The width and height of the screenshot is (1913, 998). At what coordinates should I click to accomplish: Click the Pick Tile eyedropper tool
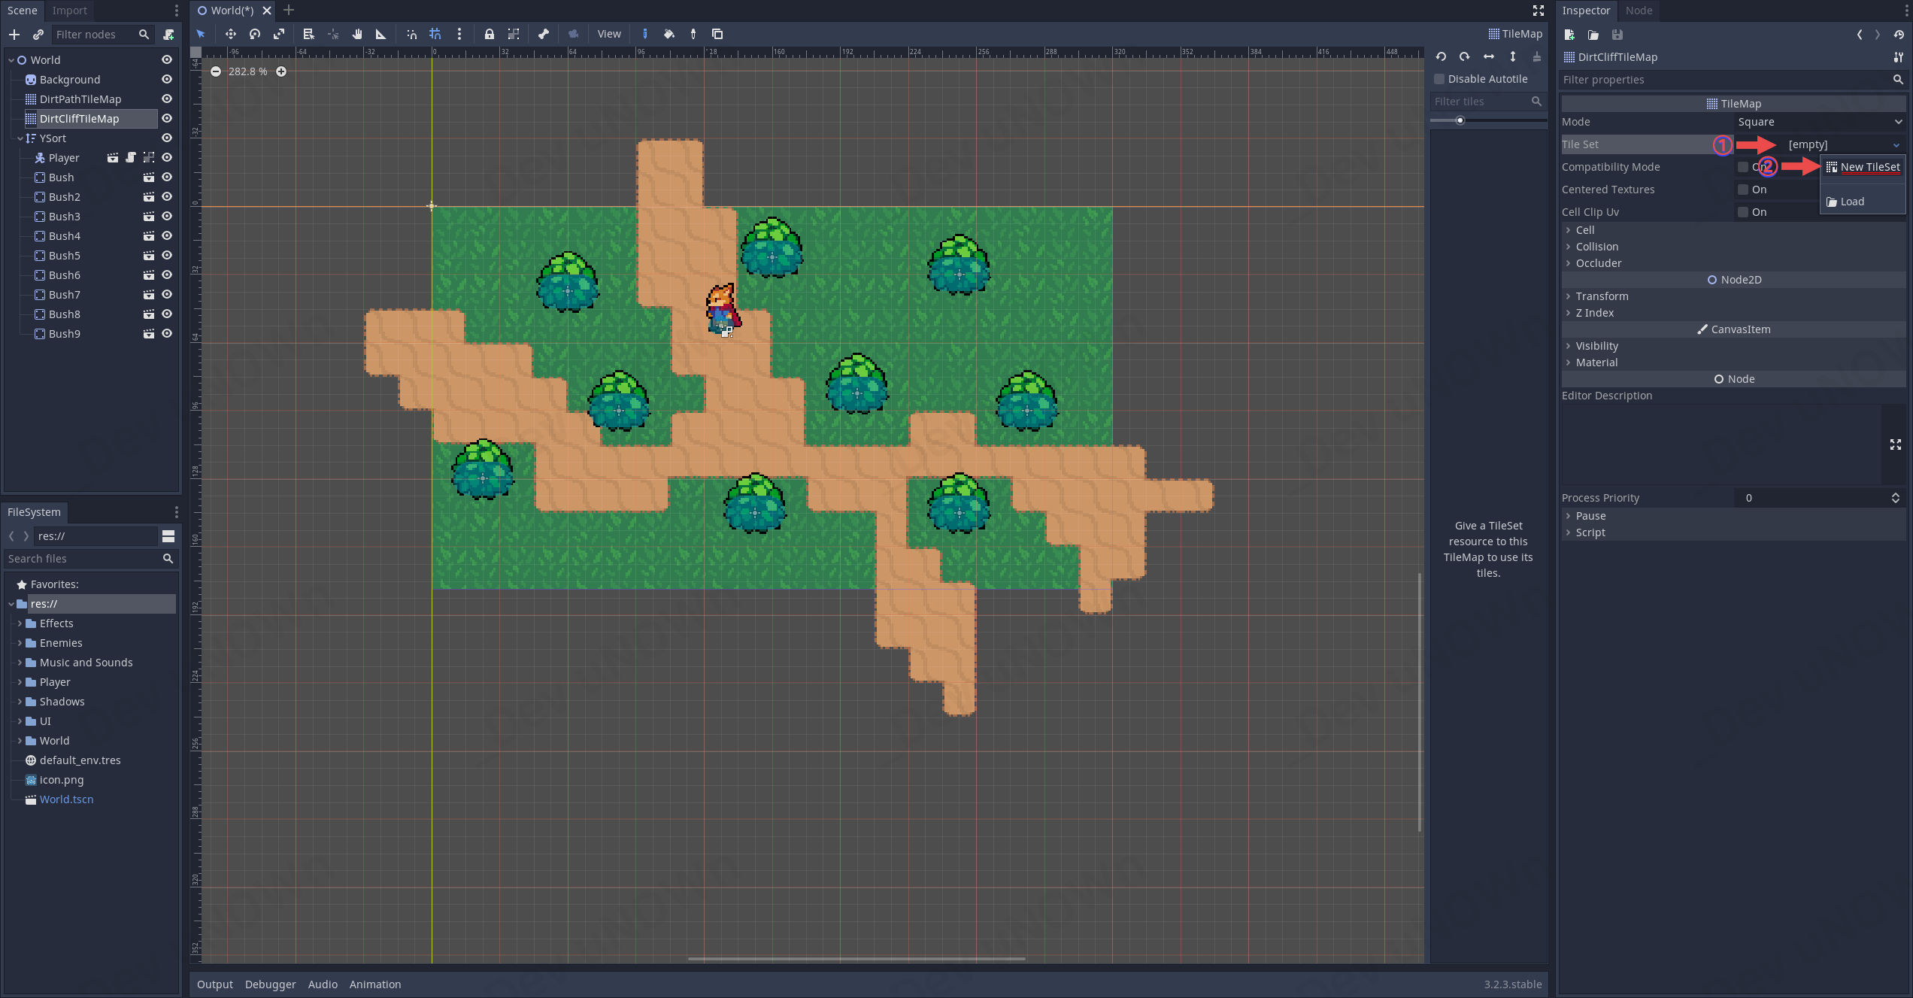(x=693, y=34)
